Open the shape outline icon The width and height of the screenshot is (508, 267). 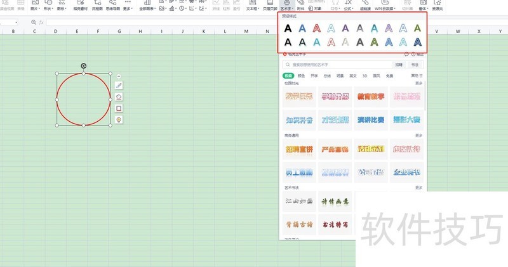(119, 108)
